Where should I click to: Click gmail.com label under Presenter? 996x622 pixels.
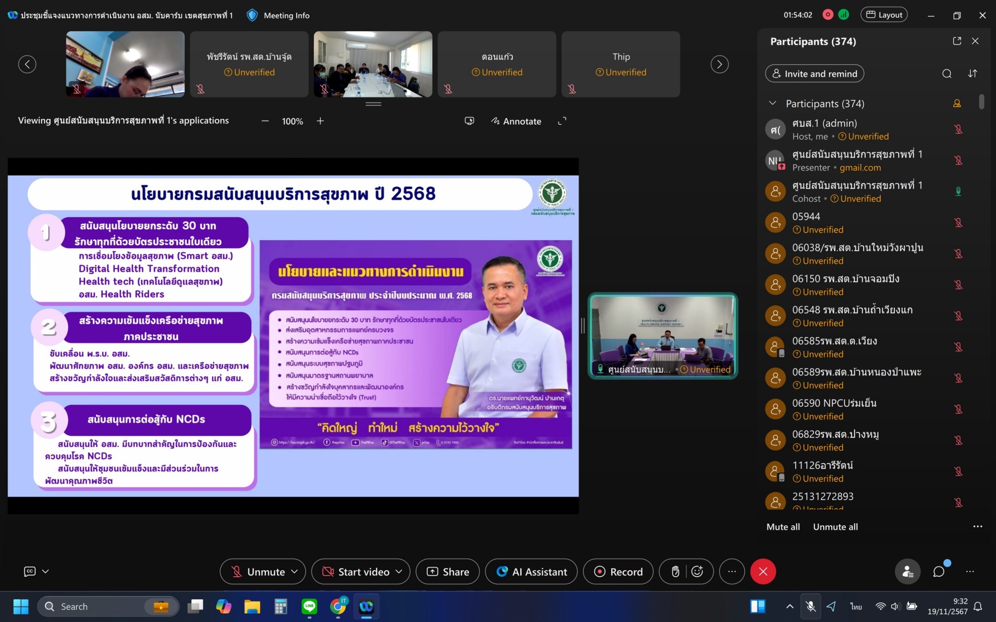click(860, 168)
